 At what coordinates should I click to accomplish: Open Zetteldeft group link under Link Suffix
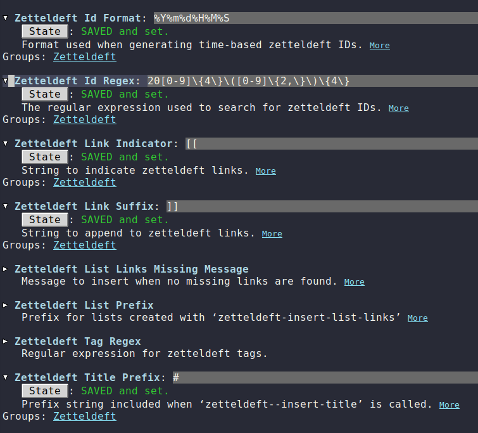coord(84,245)
